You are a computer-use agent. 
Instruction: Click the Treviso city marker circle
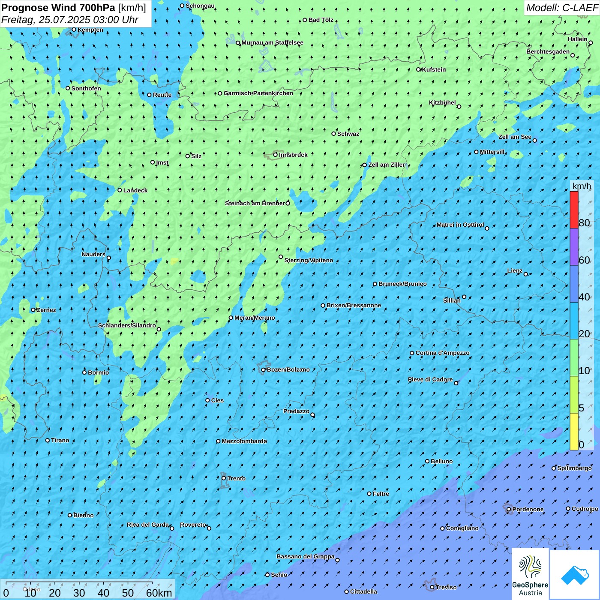point(432,587)
